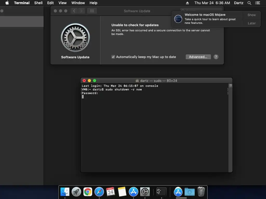Open Spotlight search magnifier in menu bar

(x=249, y=3)
